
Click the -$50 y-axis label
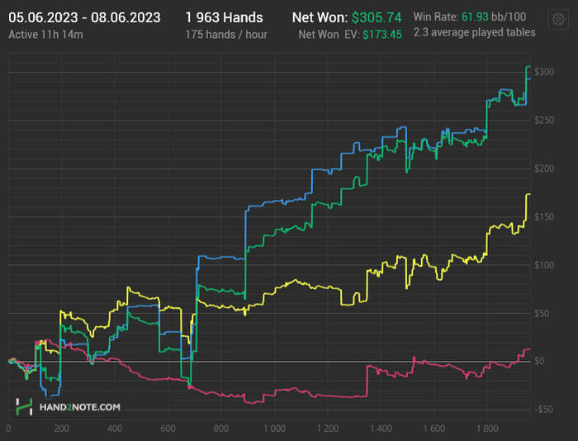[543, 410]
